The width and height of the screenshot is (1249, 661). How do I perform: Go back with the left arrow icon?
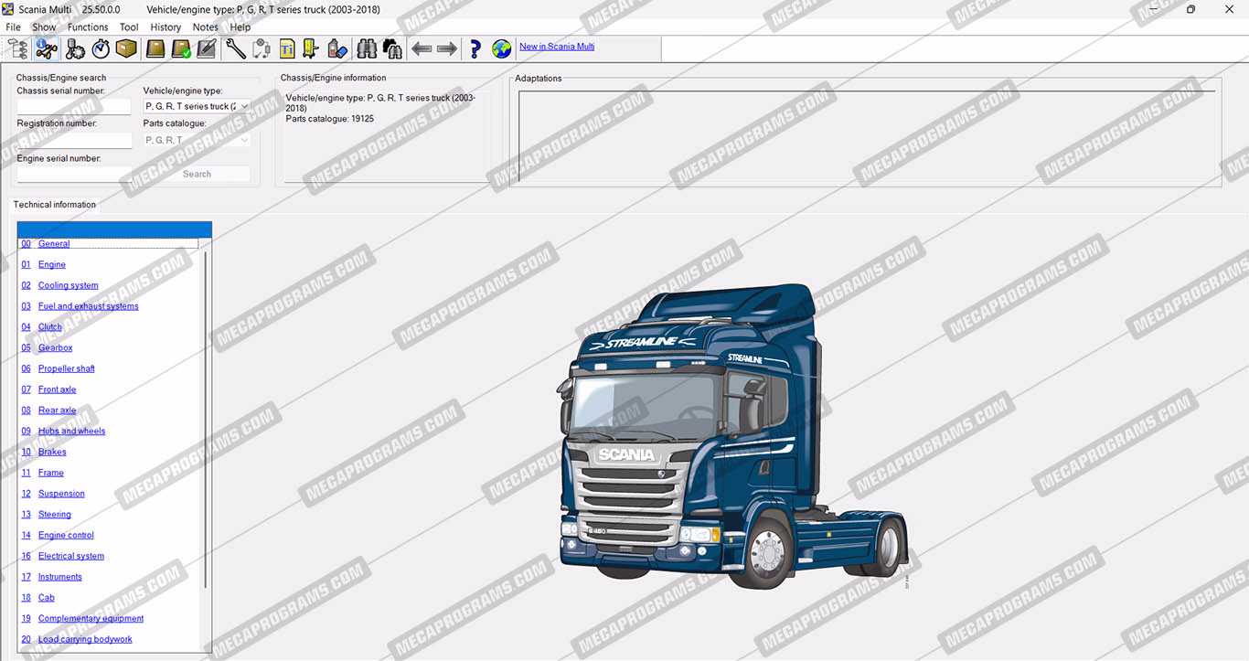(422, 48)
